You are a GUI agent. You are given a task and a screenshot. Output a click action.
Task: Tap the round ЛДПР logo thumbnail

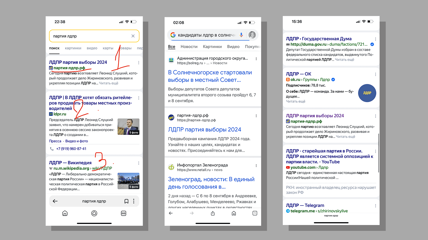coord(367,93)
